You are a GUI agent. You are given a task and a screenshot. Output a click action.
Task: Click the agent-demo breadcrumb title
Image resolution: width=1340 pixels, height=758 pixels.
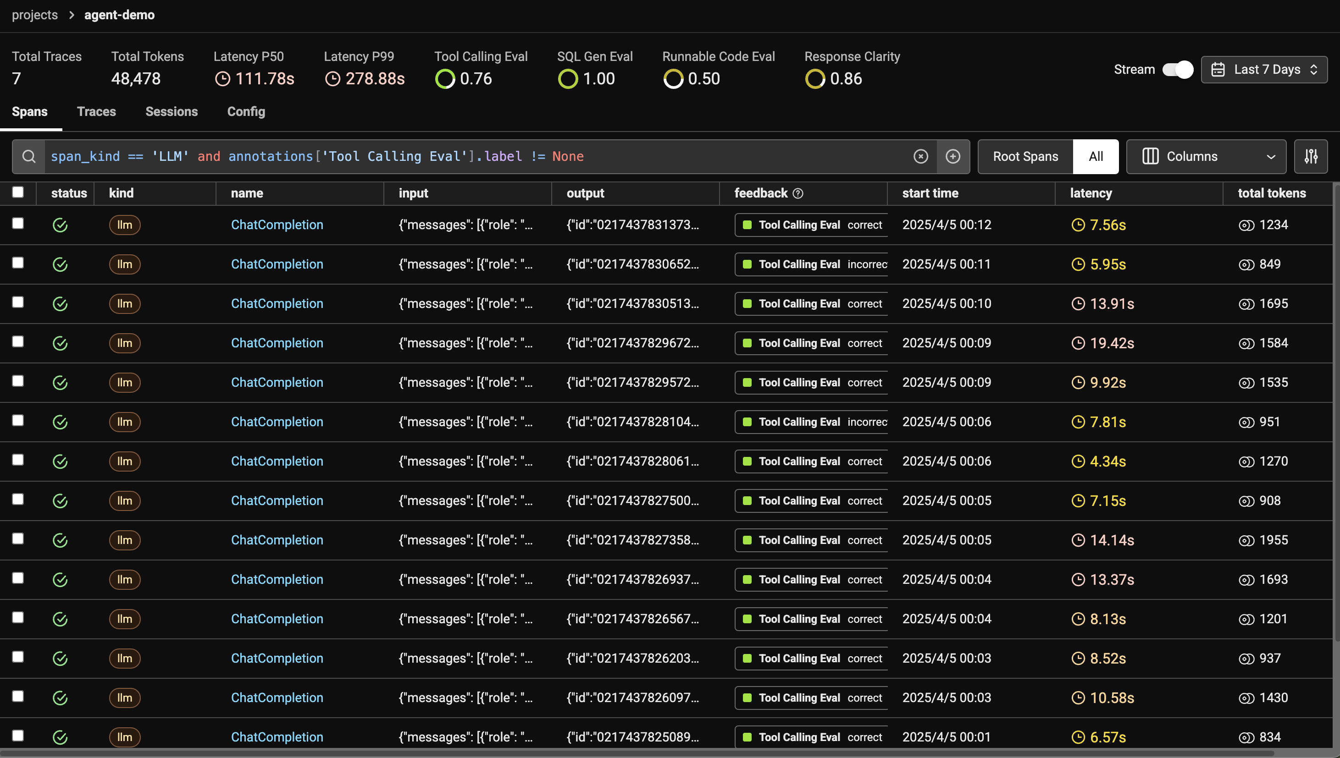(x=119, y=15)
